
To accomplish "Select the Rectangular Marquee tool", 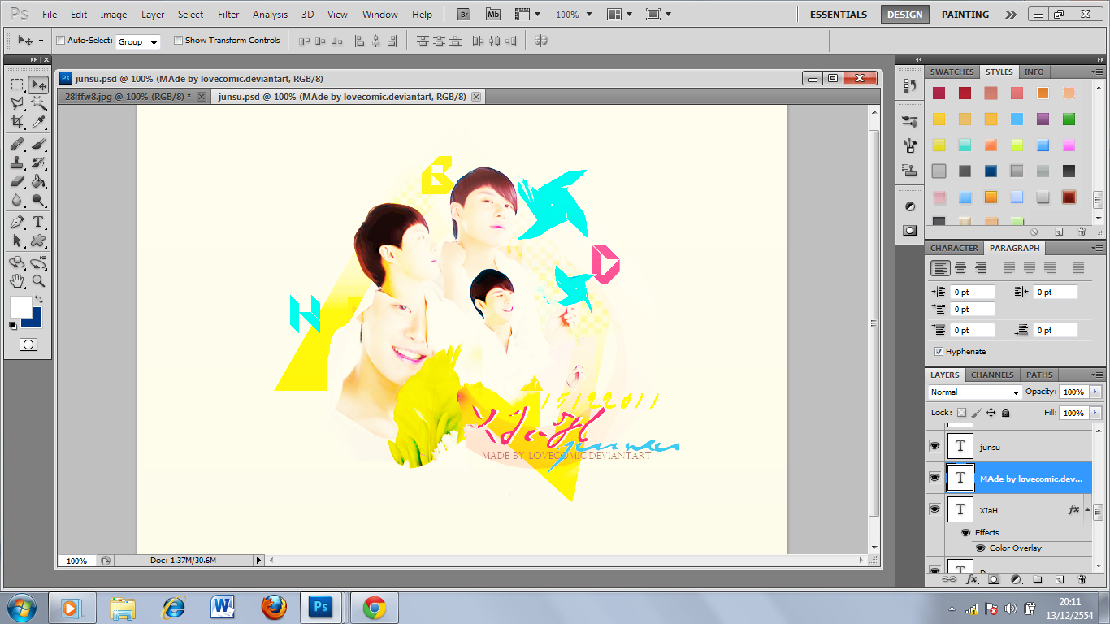I will (x=17, y=84).
